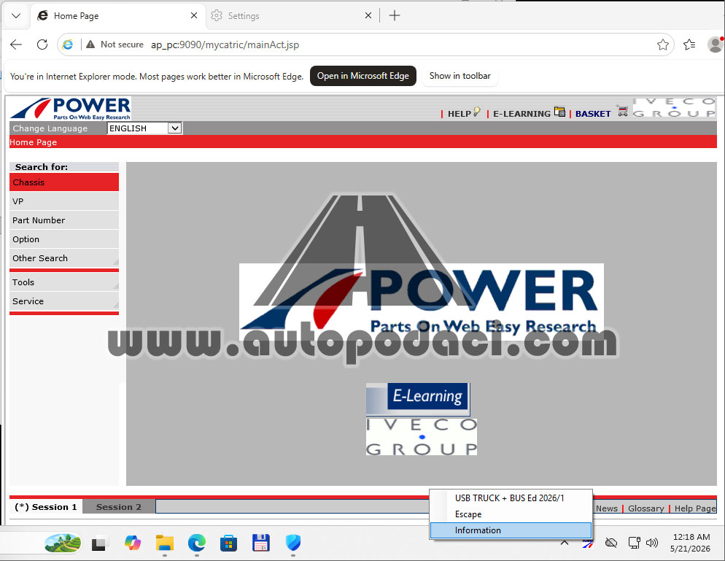Viewport: 725px width, 561px height.
Task: Open the Favorites list icon
Action: pyautogui.click(x=689, y=45)
